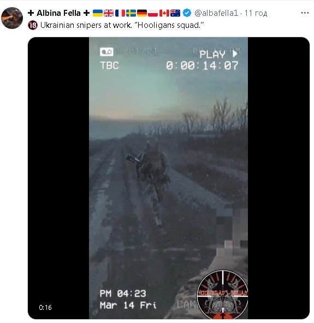The image size is (314, 323).
Task: Play the video by clicking its center
Action: click(169, 178)
